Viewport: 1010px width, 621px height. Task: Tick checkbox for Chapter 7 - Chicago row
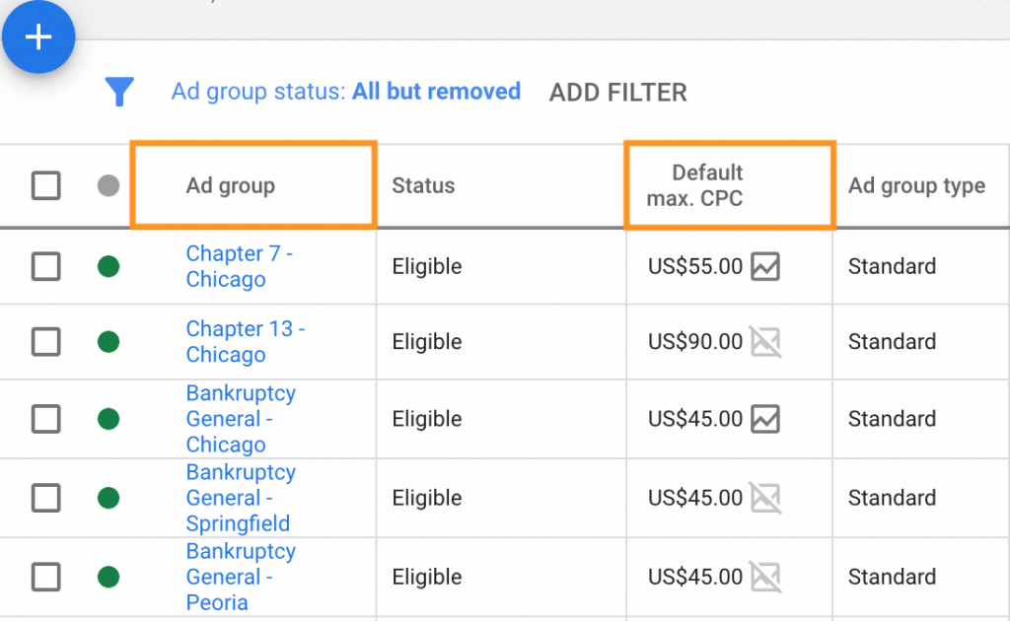[x=46, y=266]
